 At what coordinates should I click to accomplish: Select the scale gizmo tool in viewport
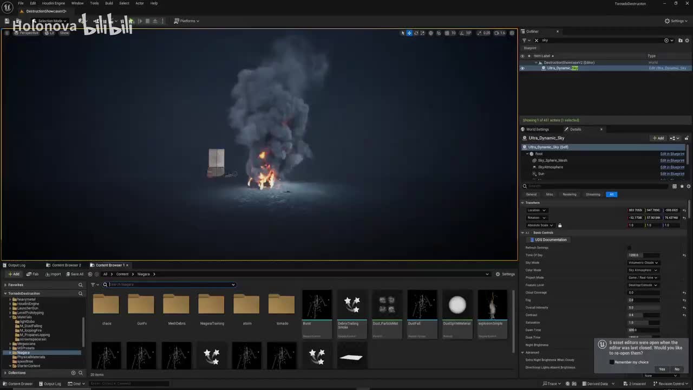pos(422,33)
